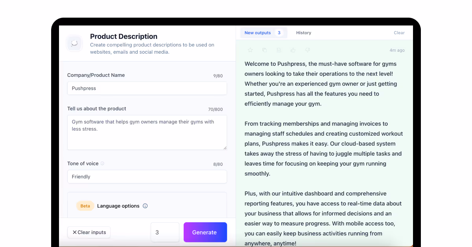This screenshot has height=247, width=472.
Task: Click the 'Company/Product Name' label
Action: (x=96, y=75)
